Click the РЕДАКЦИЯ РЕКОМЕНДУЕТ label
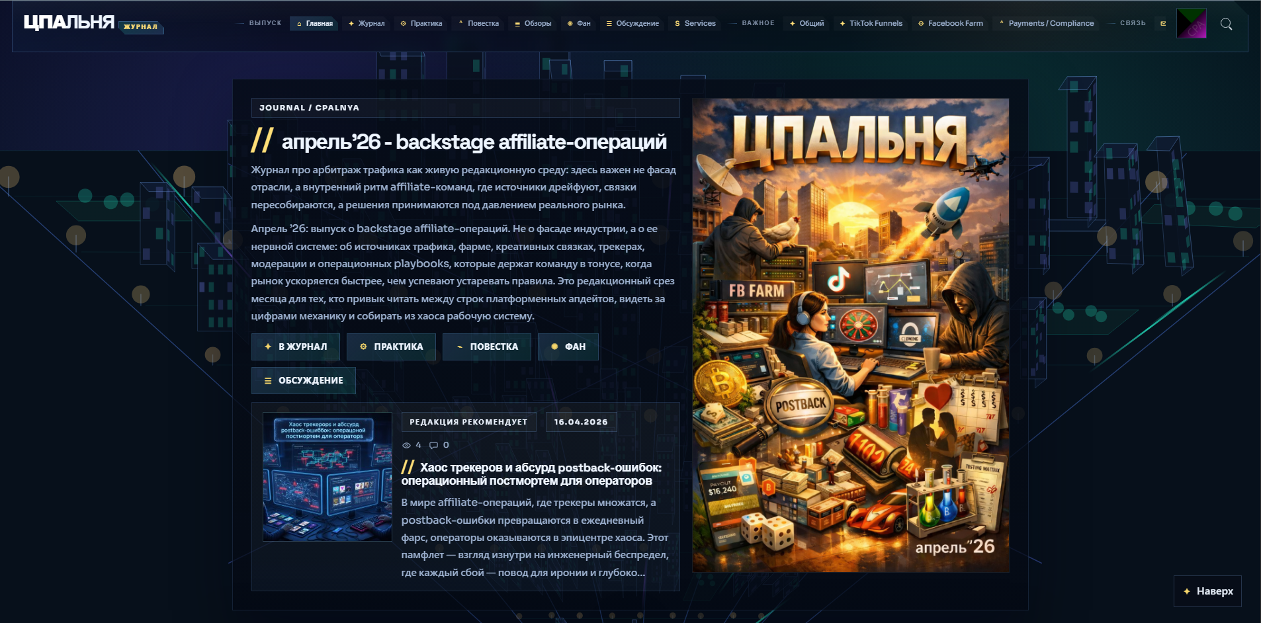Image resolution: width=1261 pixels, height=623 pixels. click(x=468, y=422)
